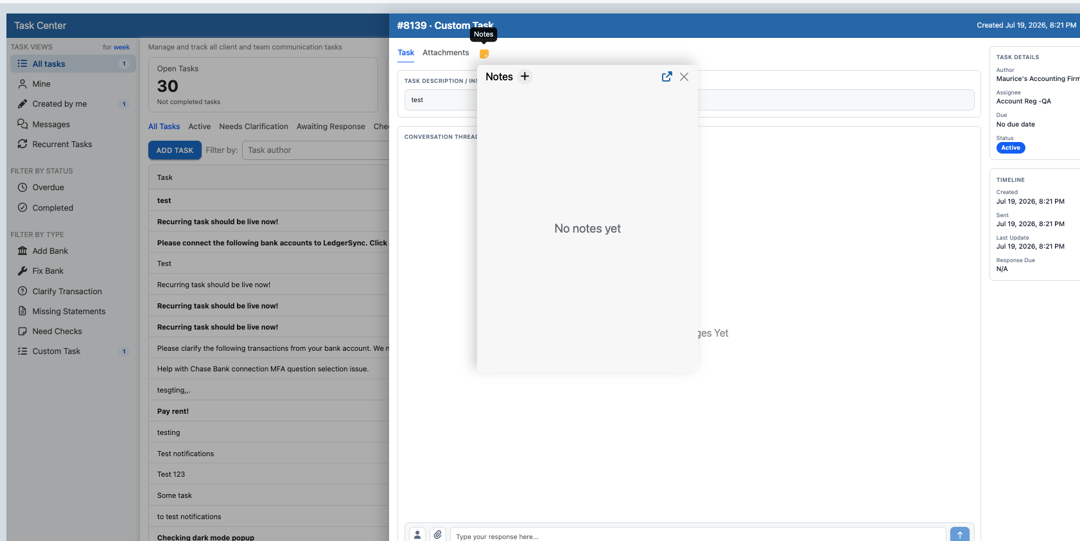Click the yellow Notes sticky icon
1080x541 pixels.
(x=484, y=54)
